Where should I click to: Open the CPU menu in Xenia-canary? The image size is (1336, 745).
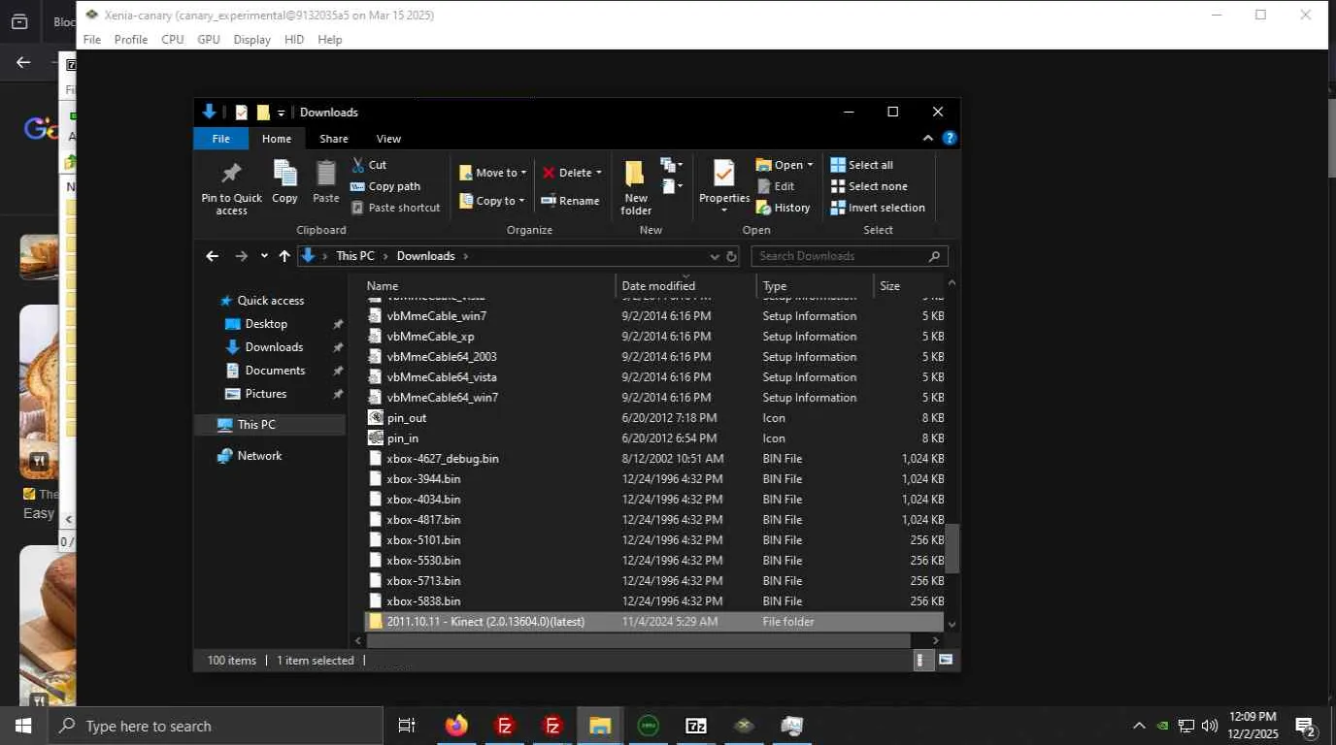(173, 40)
